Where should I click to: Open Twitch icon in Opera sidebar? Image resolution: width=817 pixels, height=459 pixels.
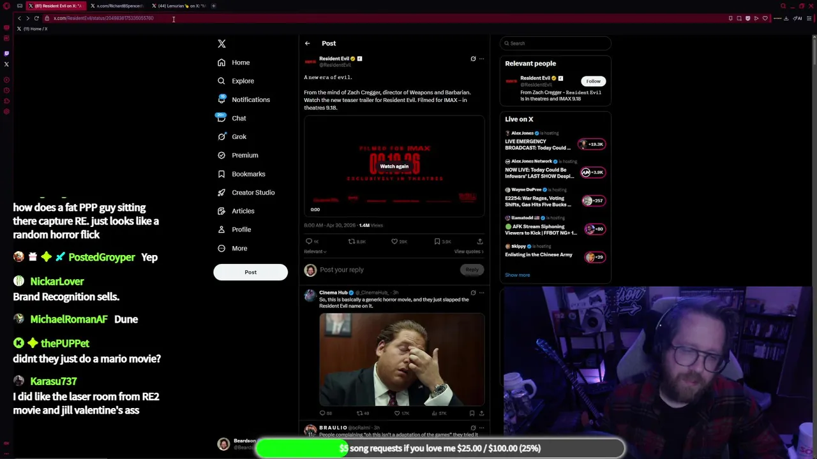(x=6, y=54)
